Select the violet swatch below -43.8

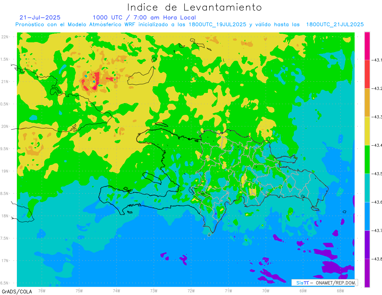tap(367, 273)
